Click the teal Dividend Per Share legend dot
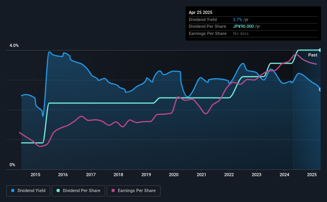 point(58,190)
